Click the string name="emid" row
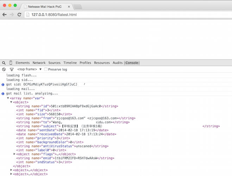The height and width of the screenshot is (176, 232). coord(65,158)
